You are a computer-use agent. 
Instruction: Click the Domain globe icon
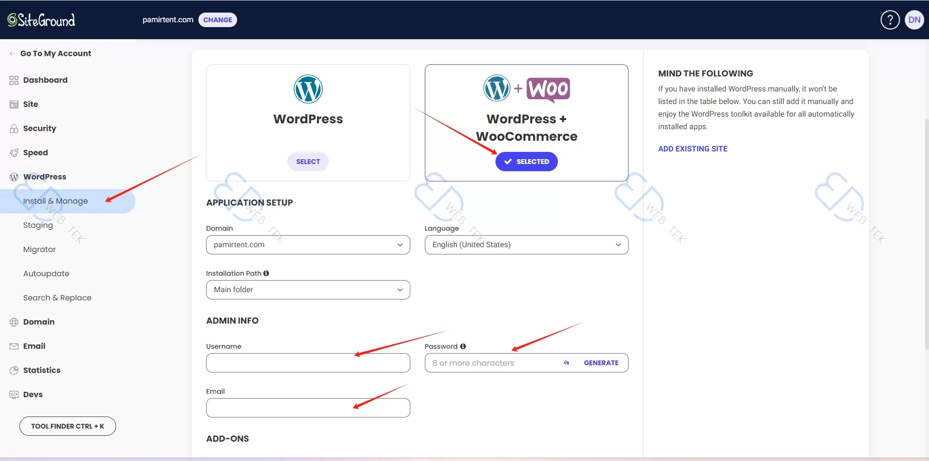(x=14, y=322)
